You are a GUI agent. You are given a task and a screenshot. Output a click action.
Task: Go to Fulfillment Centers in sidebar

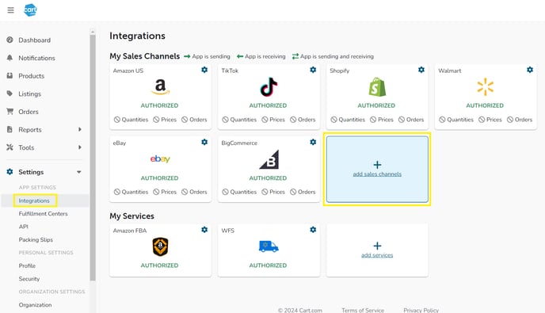43,214
